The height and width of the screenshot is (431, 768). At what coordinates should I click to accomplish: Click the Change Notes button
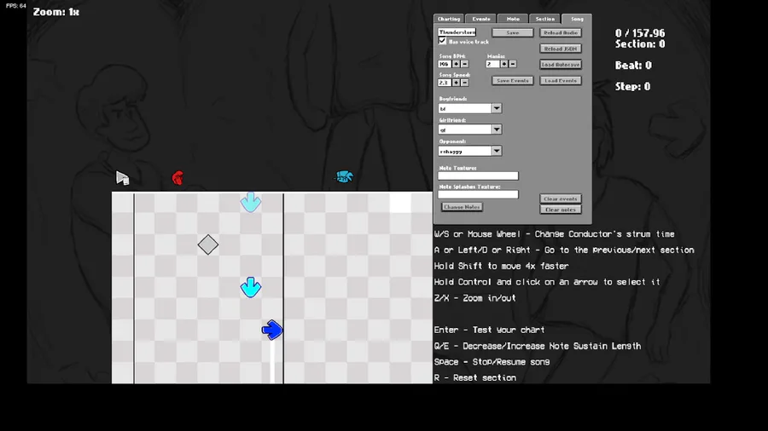click(x=462, y=207)
